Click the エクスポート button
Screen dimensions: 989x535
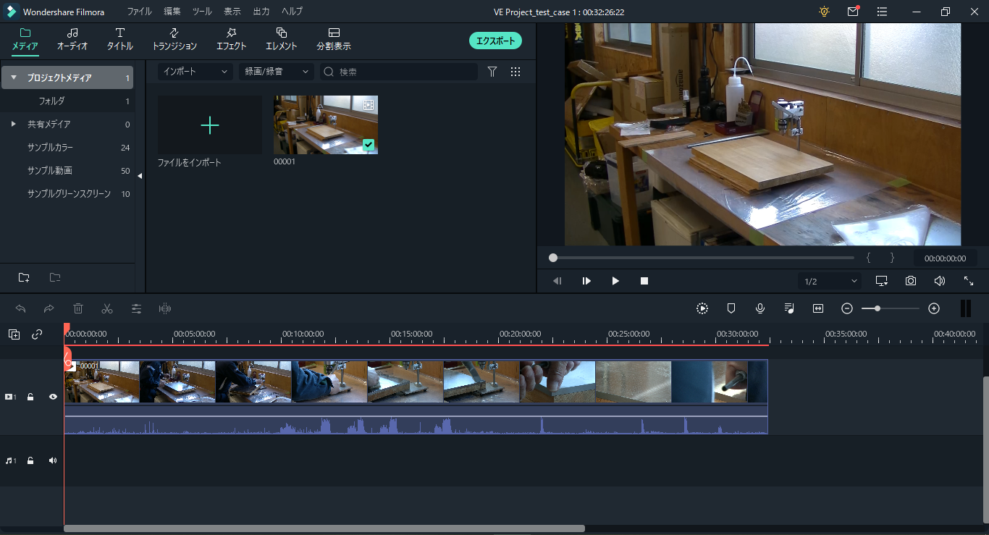495,41
